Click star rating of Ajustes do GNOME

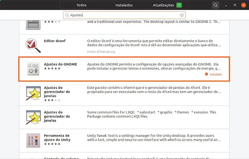(52, 69)
